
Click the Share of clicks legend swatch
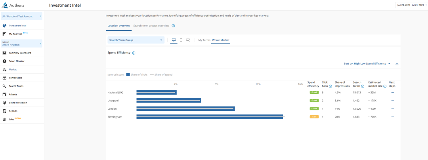point(128,75)
